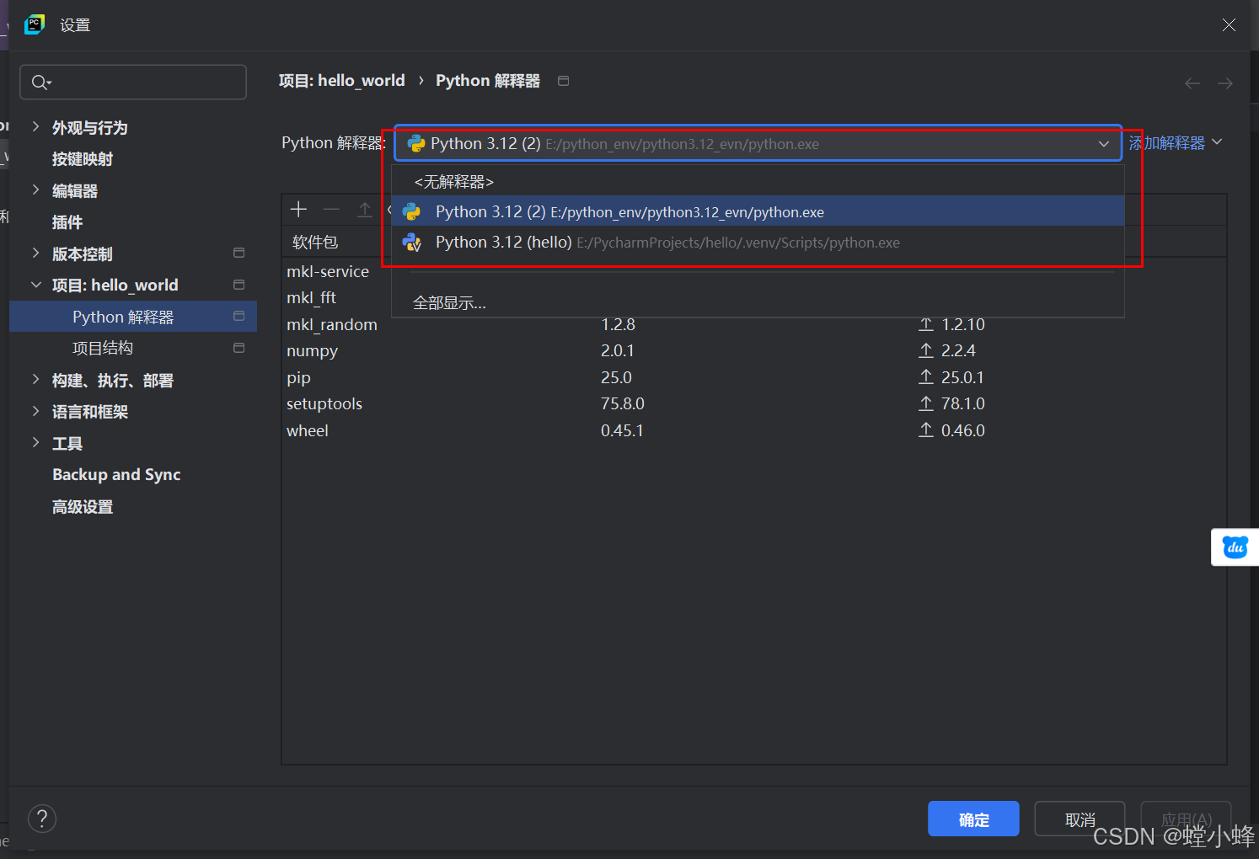Click the forward navigation arrow
The width and height of the screenshot is (1259, 859).
1225,83
